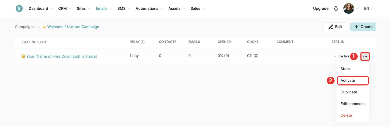
Task: Click the Upgrade link
Action: (x=321, y=8)
